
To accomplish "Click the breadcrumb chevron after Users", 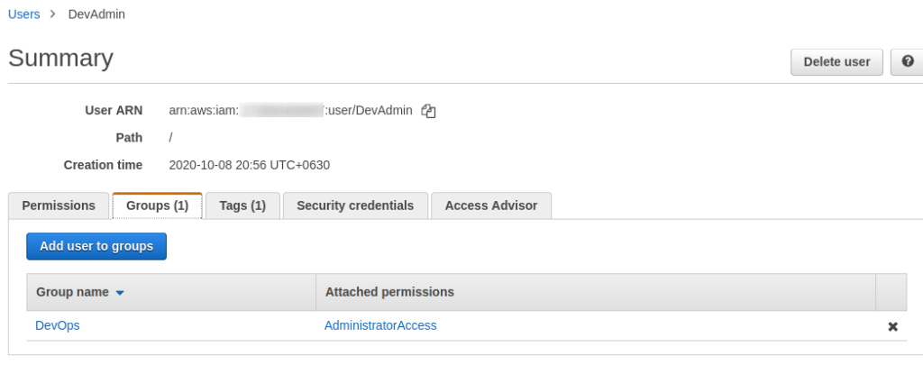I will click(x=53, y=14).
